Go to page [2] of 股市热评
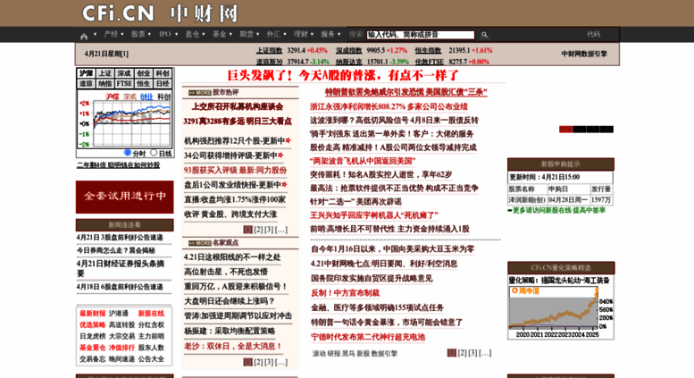The width and height of the screenshot is (694, 378). (x=258, y=230)
